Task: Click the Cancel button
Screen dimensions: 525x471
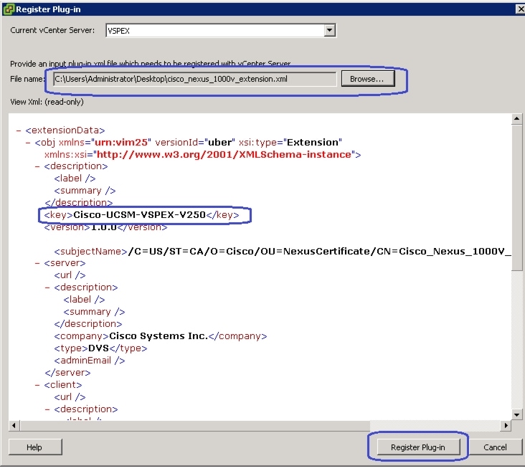Action: click(495, 447)
